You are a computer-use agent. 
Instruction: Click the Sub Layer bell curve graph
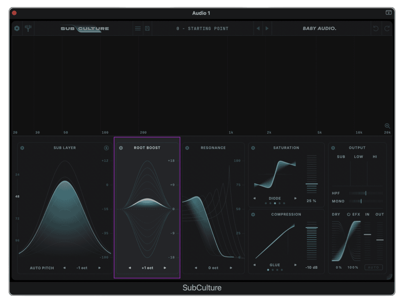[x=65, y=208]
